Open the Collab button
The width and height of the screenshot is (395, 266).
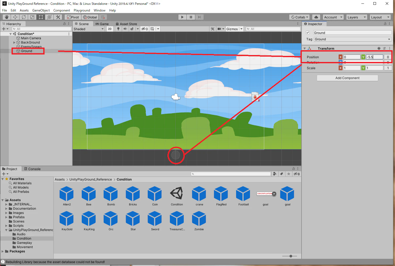[x=299, y=17]
